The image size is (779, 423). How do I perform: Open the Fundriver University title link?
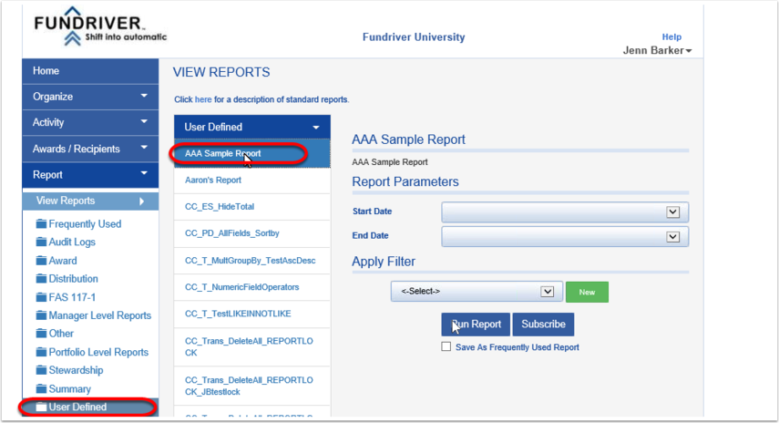click(x=414, y=36)
